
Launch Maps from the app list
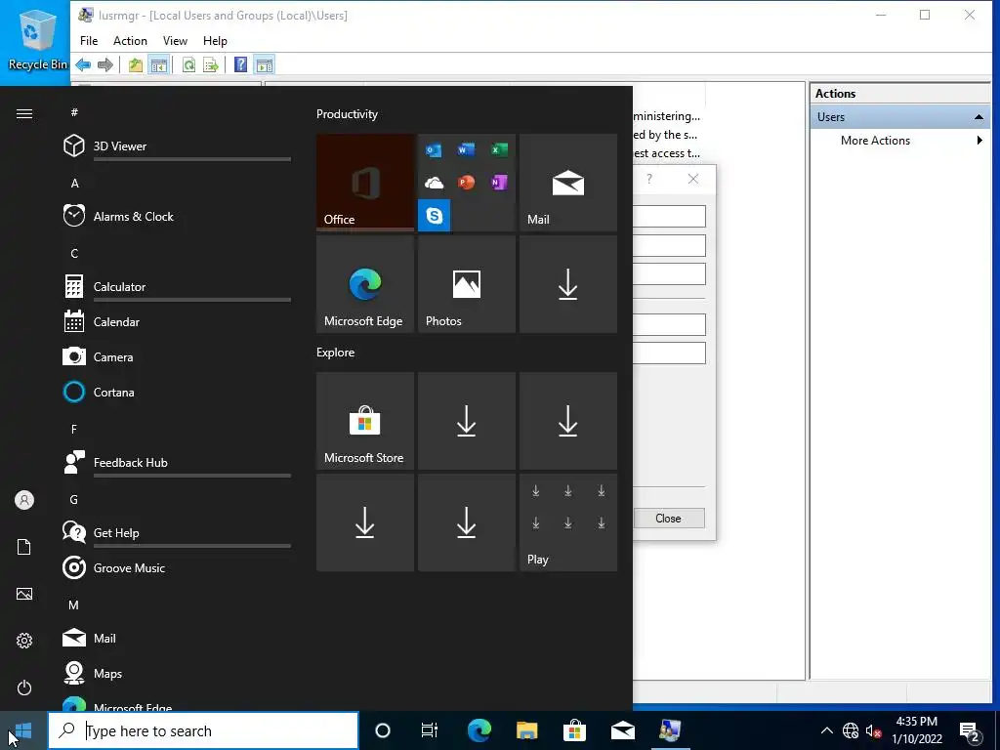[176, 673]
